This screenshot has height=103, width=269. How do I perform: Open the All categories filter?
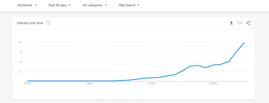click(x=95, y=5)
